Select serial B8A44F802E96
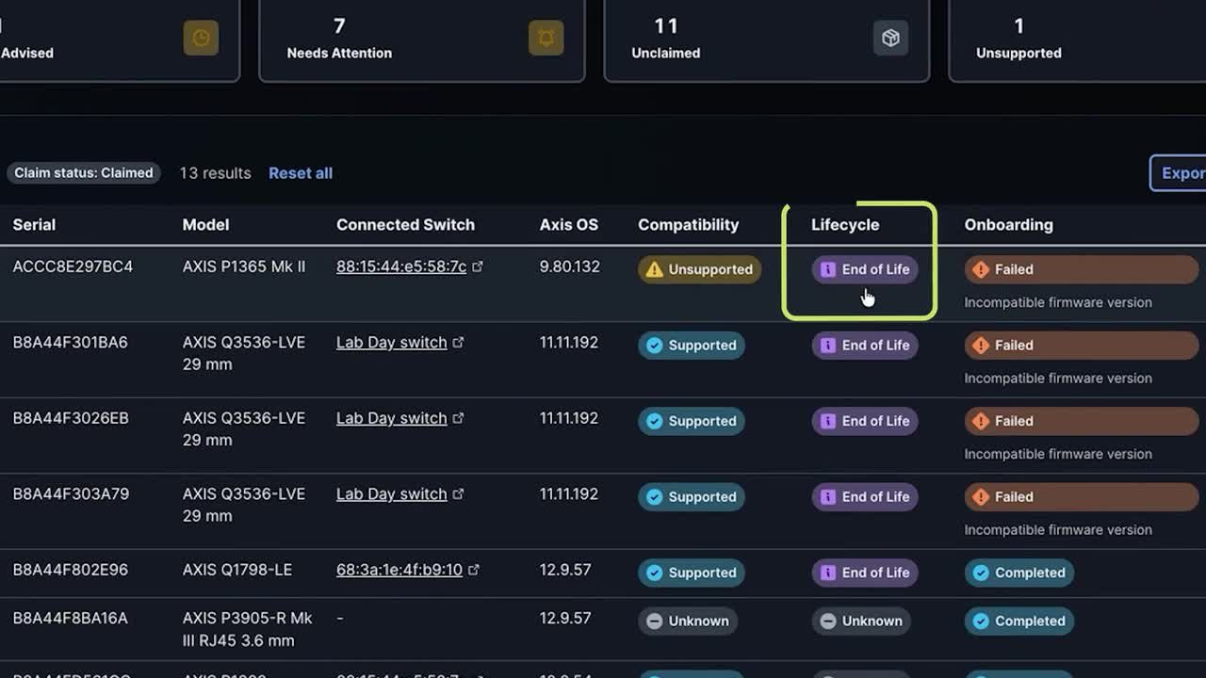Viewport: 1206px width, 678px height. (x=70, y=570)
